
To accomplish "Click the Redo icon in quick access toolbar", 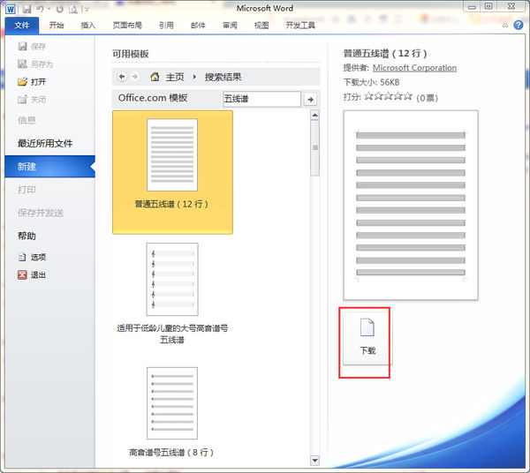I will coord(60,9).
